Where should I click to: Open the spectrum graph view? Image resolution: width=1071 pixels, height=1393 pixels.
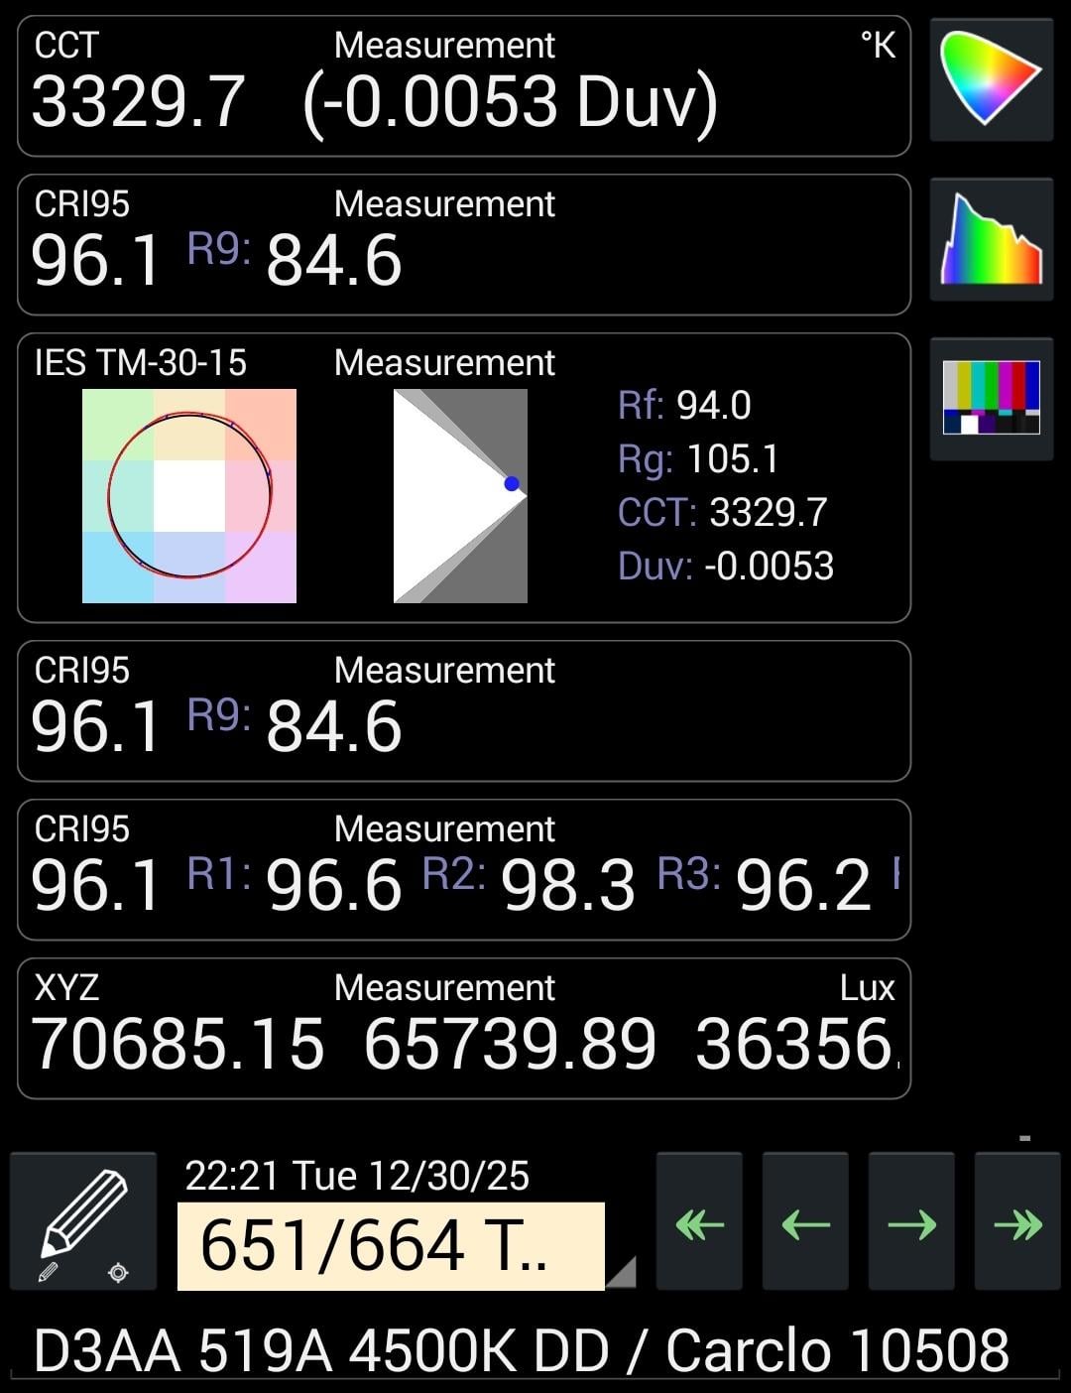click(991, 238)
